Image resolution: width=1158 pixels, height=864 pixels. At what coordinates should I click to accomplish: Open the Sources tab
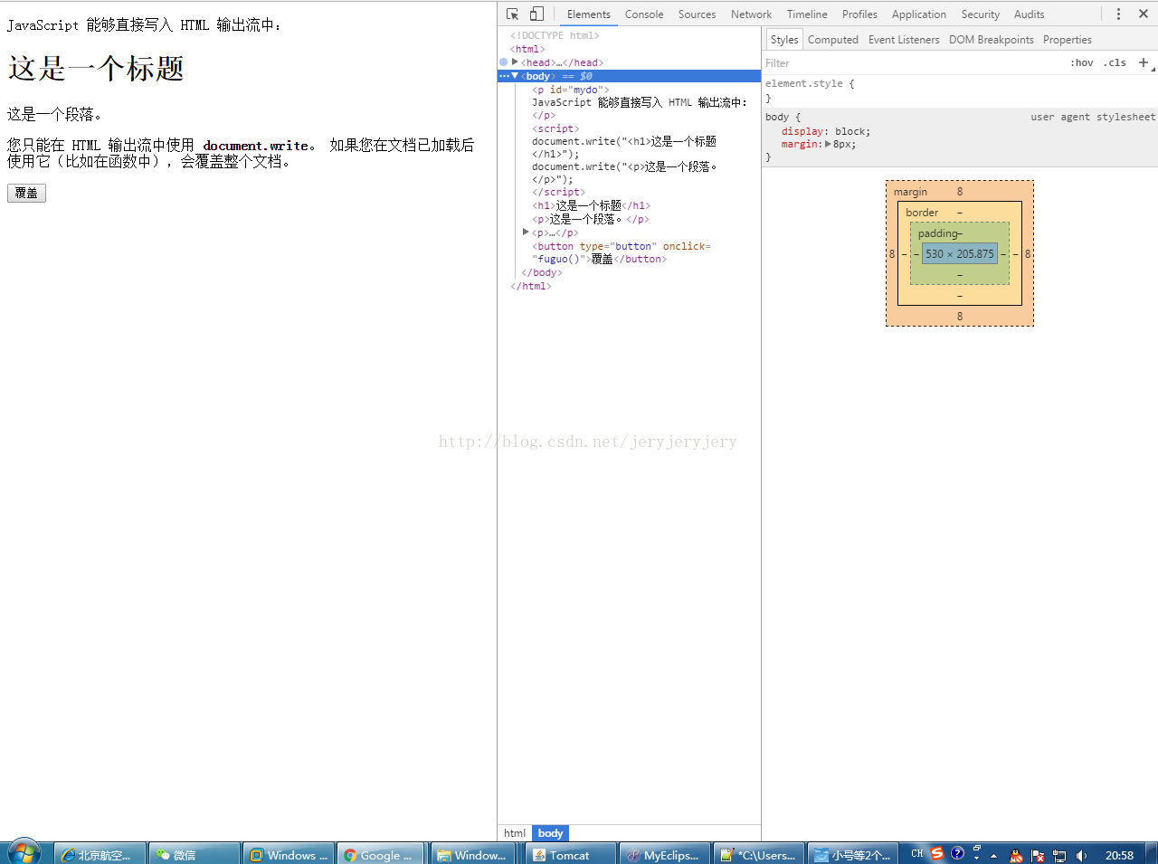[697, 14]
